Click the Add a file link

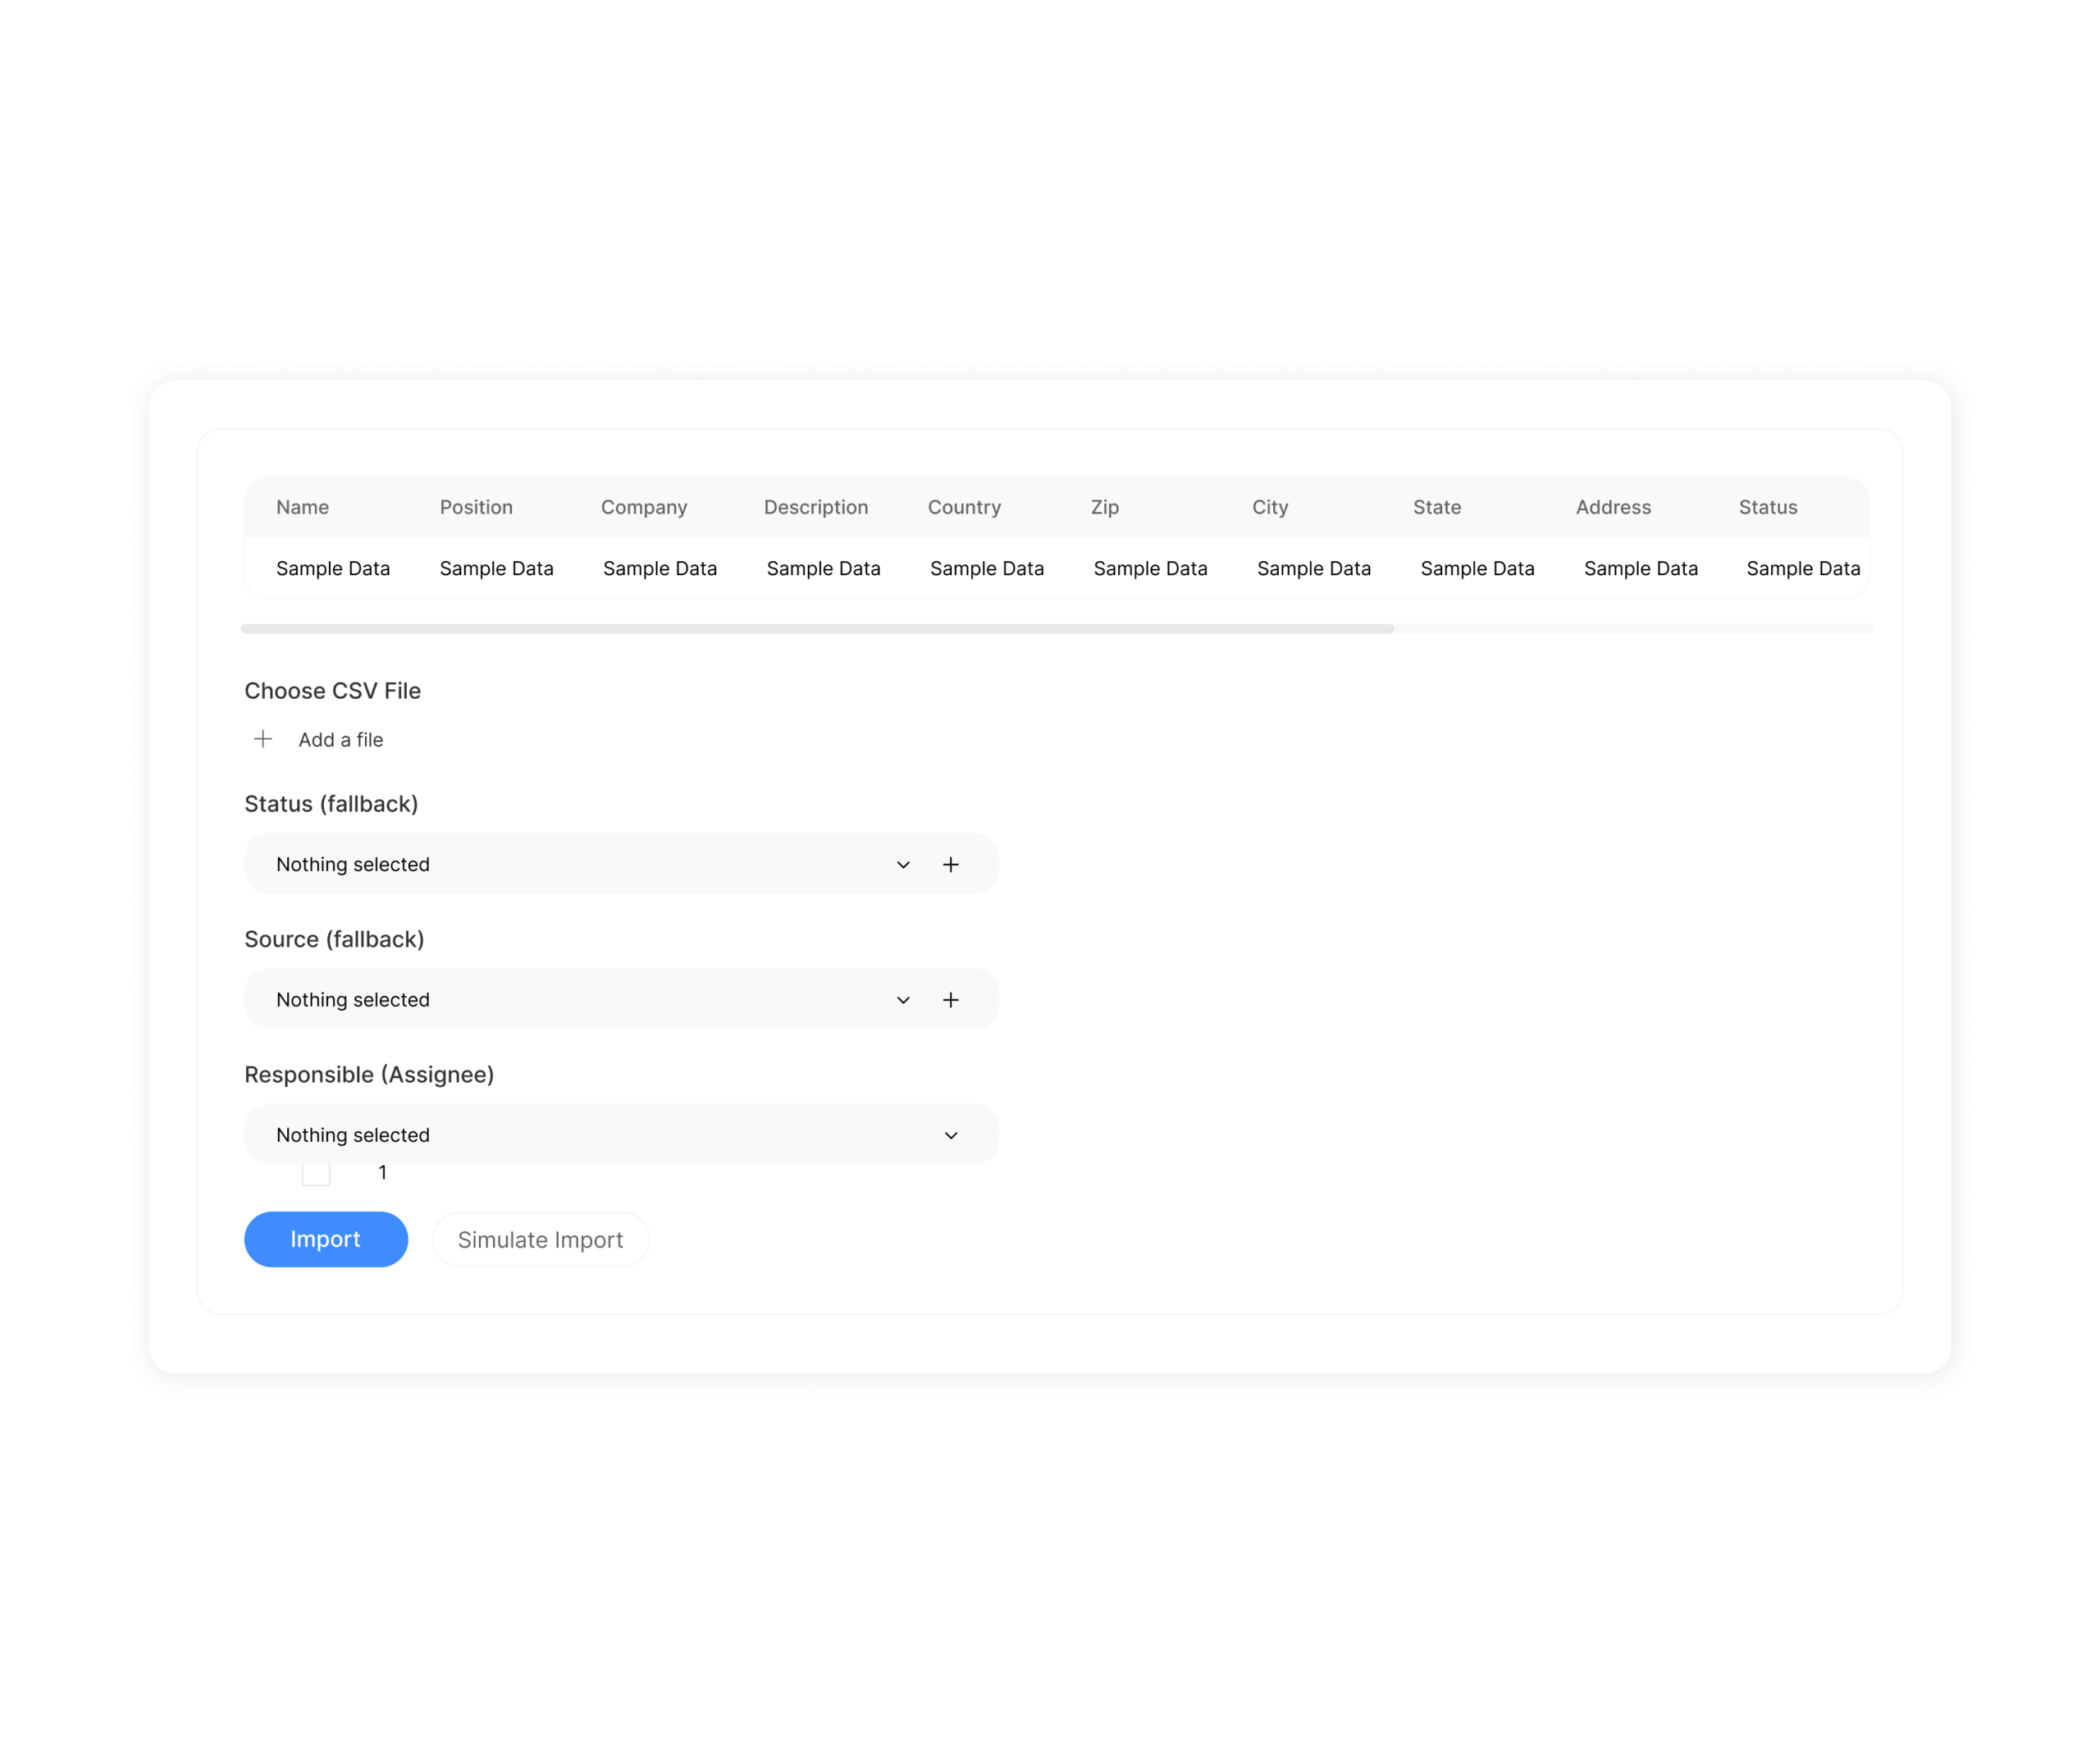coord(341,740)
